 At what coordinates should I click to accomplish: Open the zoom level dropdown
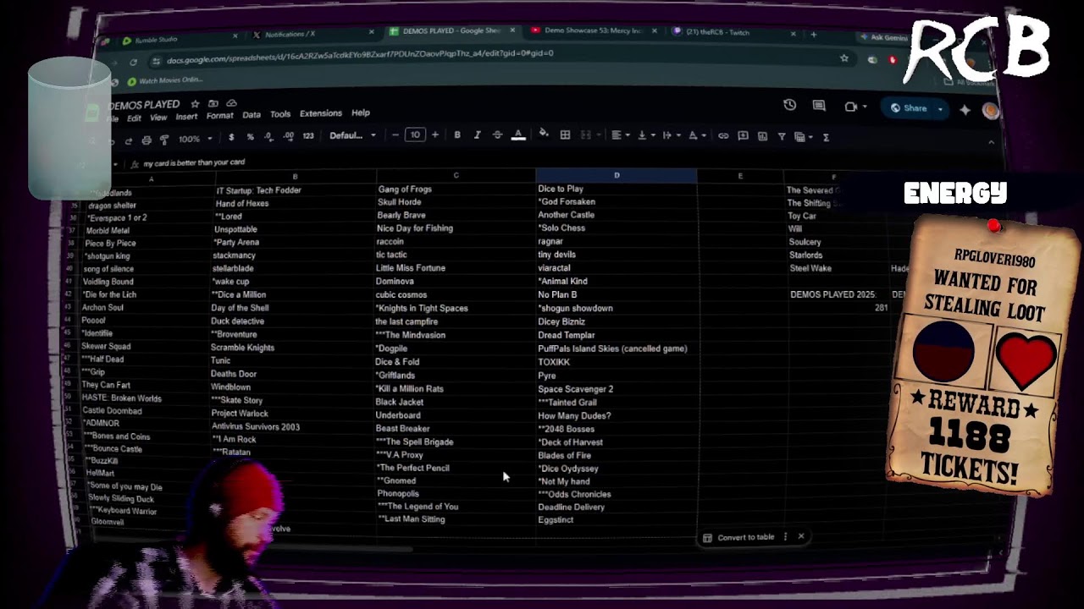pyautogui.click(x=195, y=139)
